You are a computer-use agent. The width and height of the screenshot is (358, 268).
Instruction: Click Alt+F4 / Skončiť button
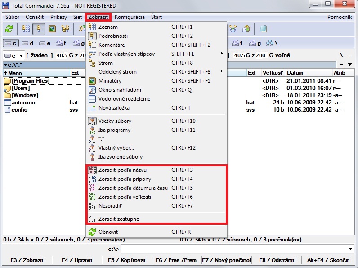[328, 260]
